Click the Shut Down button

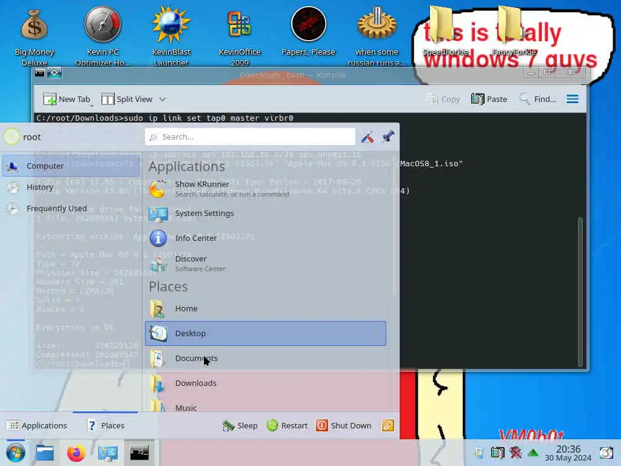click(x=344, y=425)
